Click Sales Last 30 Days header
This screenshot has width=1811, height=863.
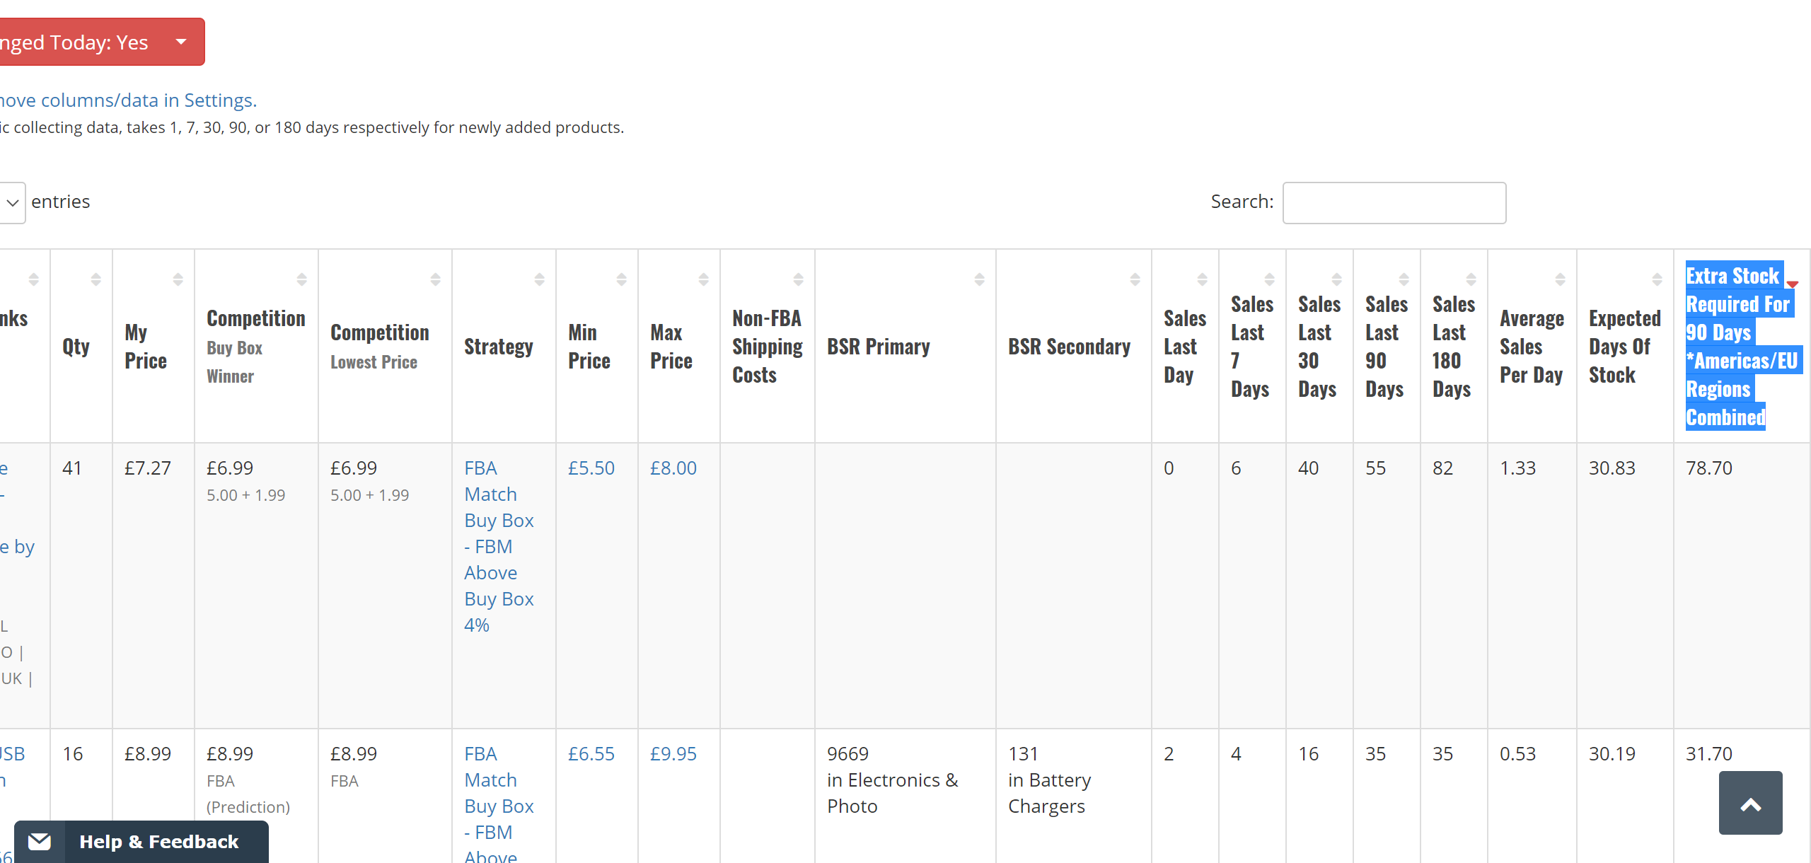click(1318, 347)
